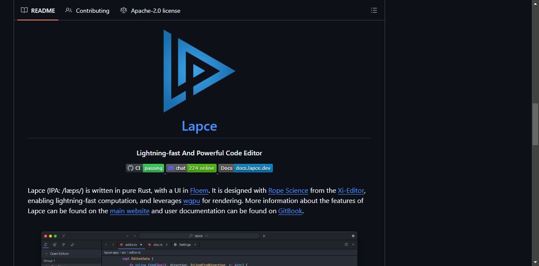Click the scales icon beside Apache-2.0 license
The width and height of the screenshot is (539, 266).
coord(124,10)
